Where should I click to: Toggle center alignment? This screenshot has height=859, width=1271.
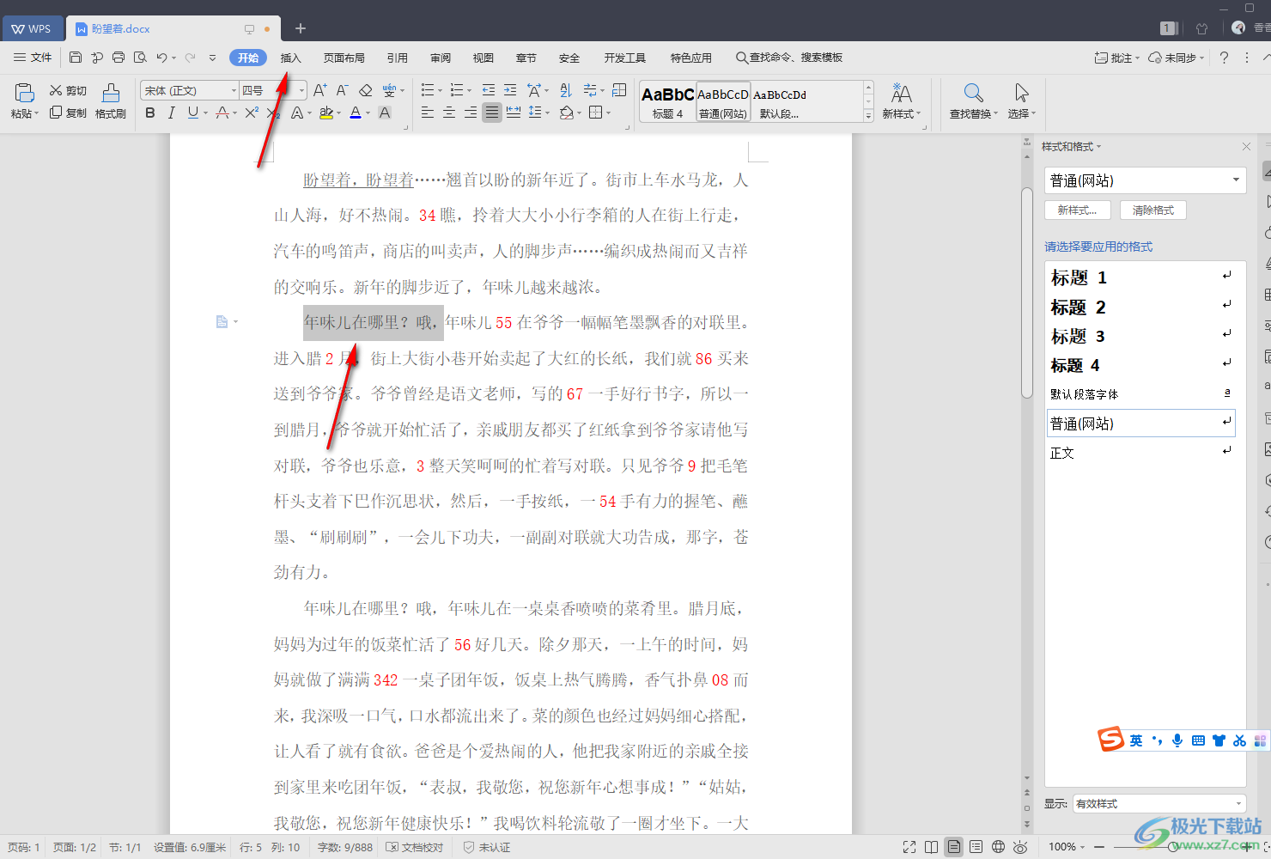pyautogui.click(x=449, y=113)
